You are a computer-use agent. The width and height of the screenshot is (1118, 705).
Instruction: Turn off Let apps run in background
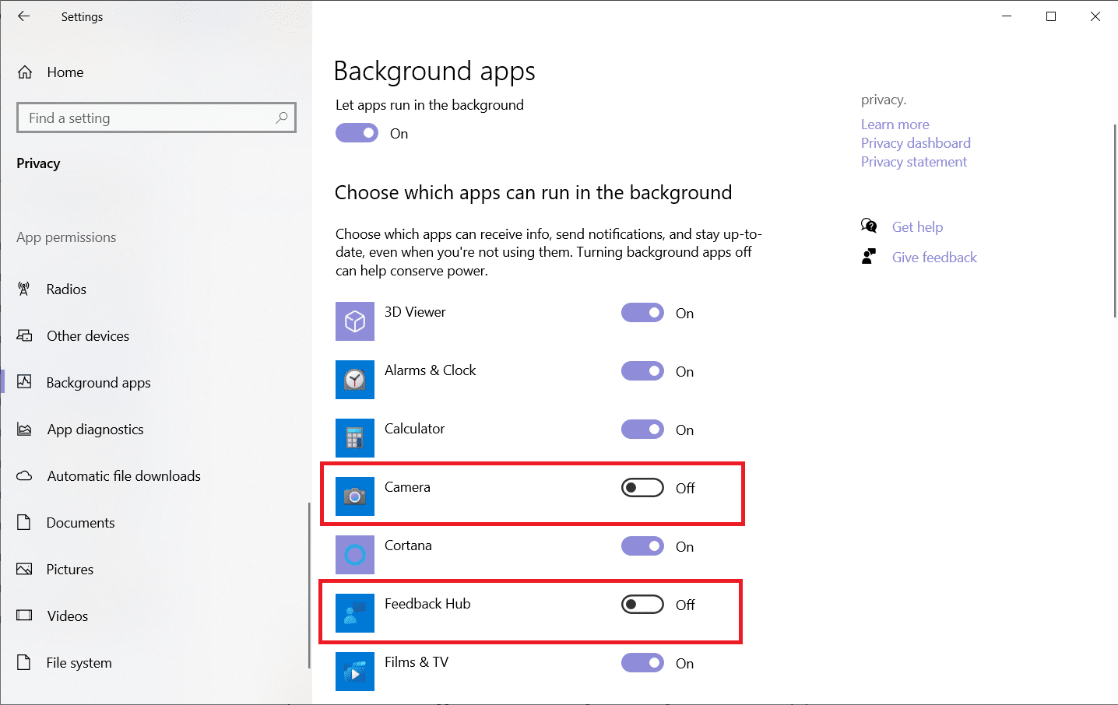[357, 133]
